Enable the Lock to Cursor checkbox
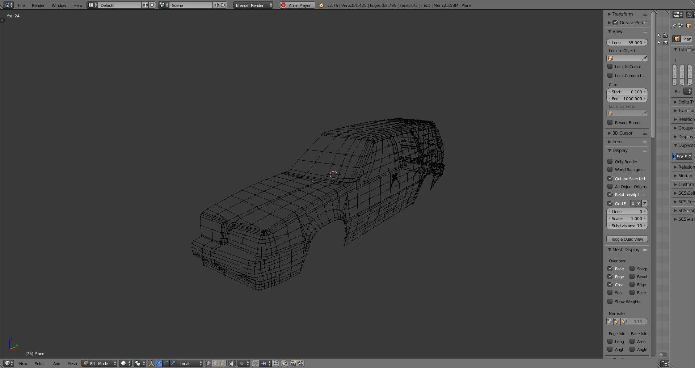The image size is (695, 368). [610, 67]
